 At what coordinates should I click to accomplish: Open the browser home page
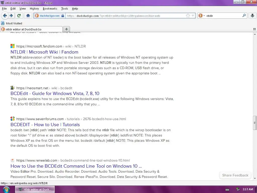(x=28, y=16)
